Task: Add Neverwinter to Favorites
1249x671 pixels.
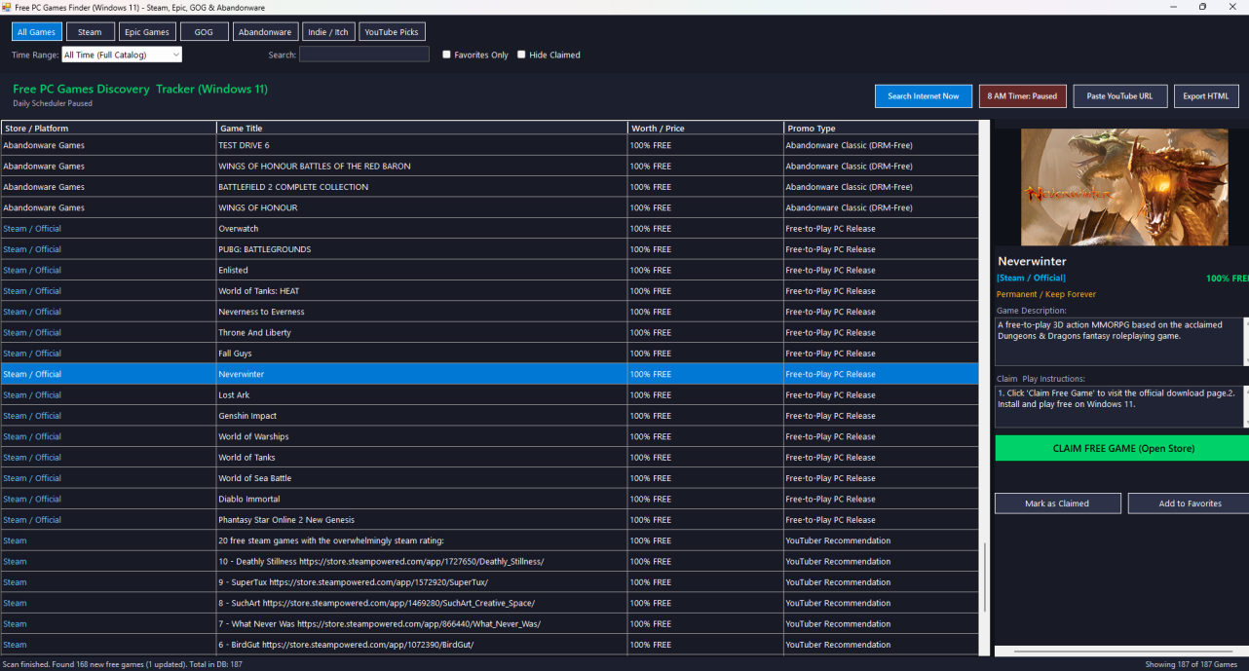Action: [1189, 503]
